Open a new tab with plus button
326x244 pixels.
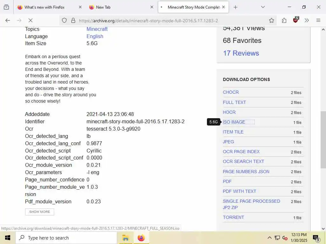[x=235, y=7]
